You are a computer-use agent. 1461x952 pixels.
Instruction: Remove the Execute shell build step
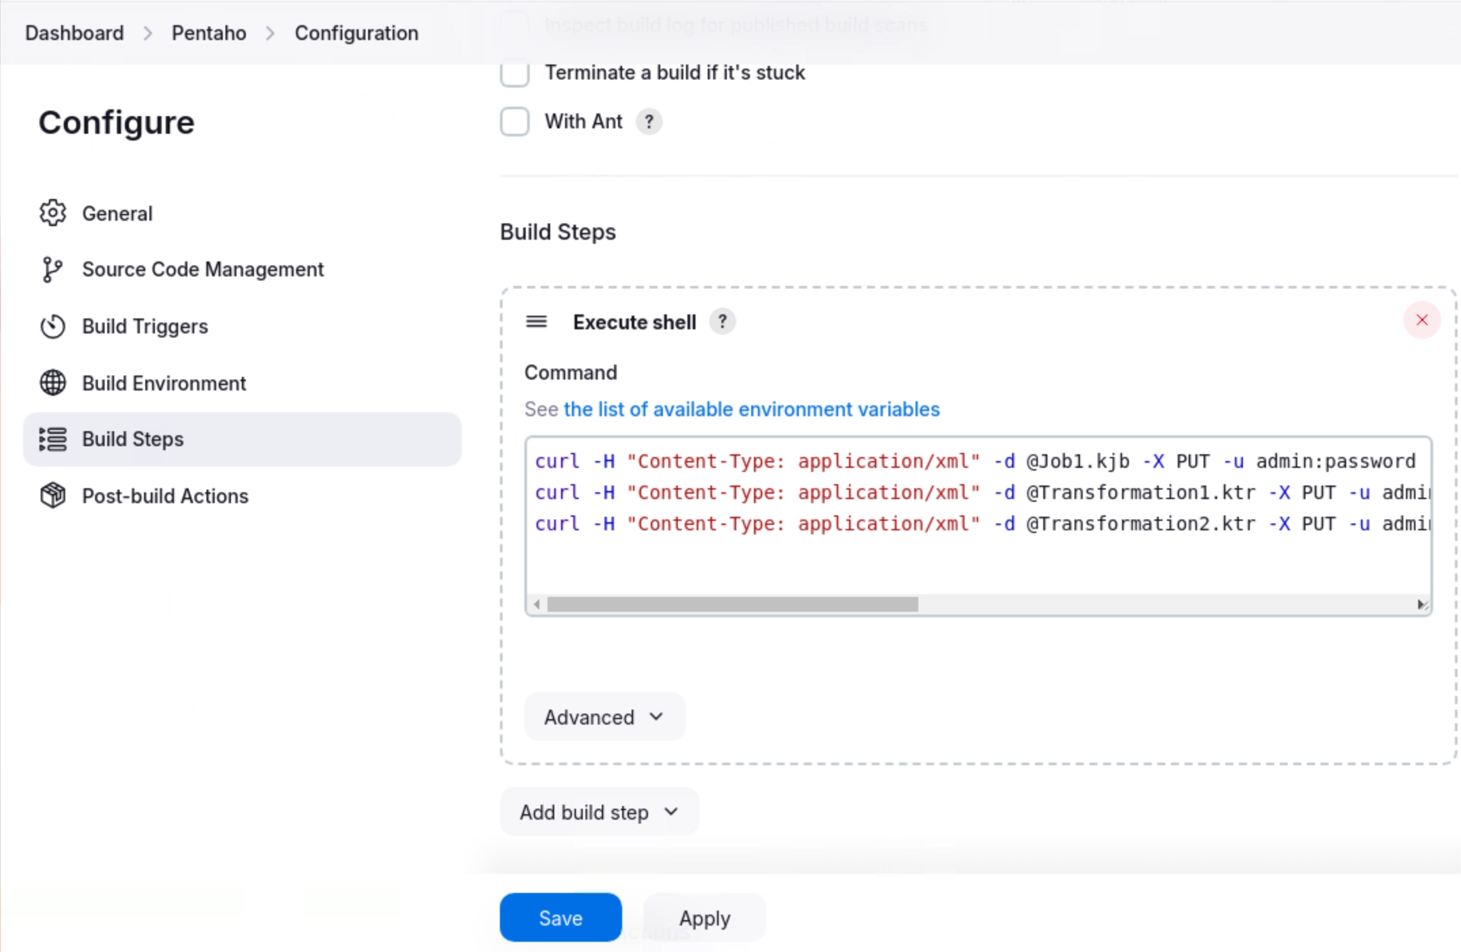pos(1422,321)
